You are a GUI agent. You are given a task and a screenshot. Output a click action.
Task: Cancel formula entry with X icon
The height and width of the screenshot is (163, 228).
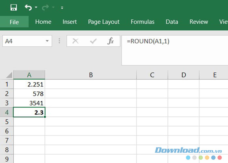click(76, 41)
